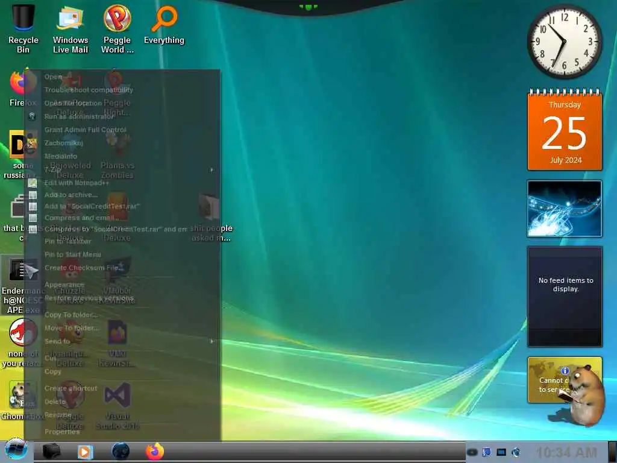Launch Firefox from the taskbar
Viewport: 617px width, 463px height.
coord(155,452)
